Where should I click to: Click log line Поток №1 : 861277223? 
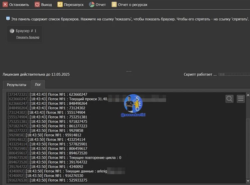pos(47,126)
